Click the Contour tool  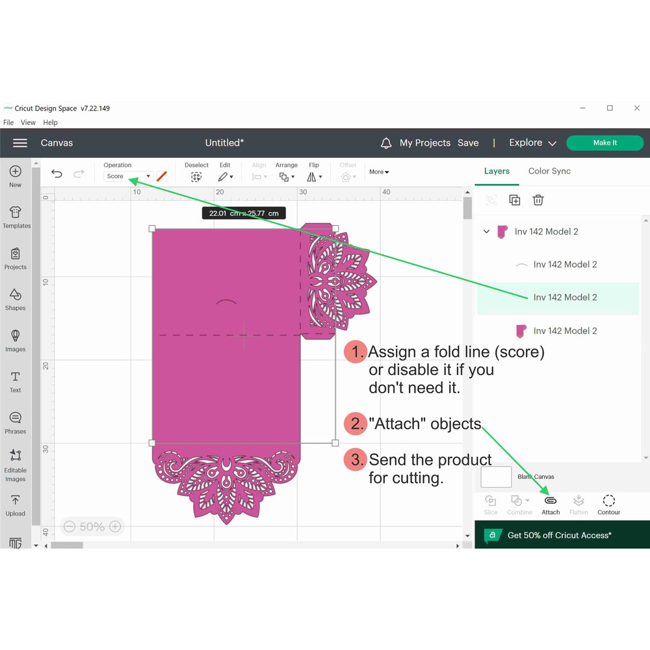pyautogui.click(x=608, y=504)
